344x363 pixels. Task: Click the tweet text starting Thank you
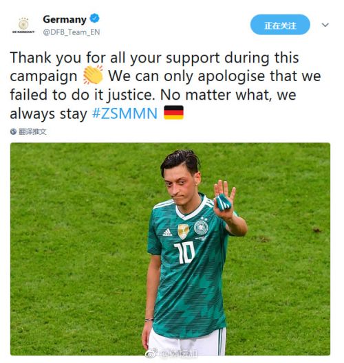(x=165, y=85)
